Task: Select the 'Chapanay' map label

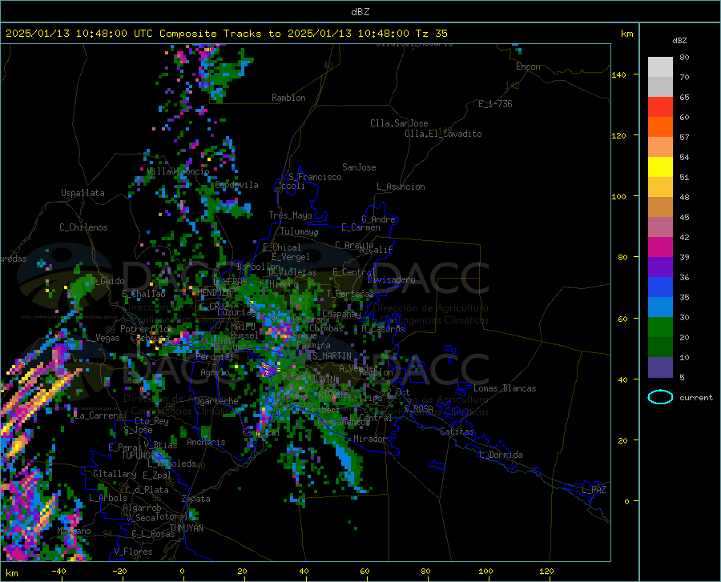Action: tap(341, 314)
